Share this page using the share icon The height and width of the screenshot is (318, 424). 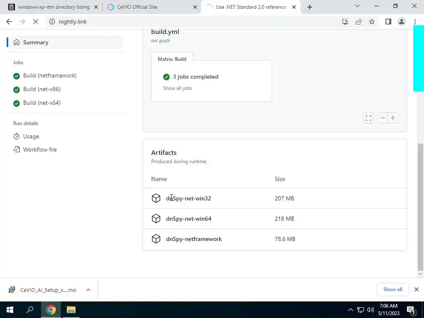359,22
